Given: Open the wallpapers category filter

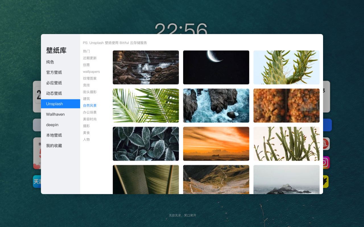Looking at the screenshot, I should [91, 72].
